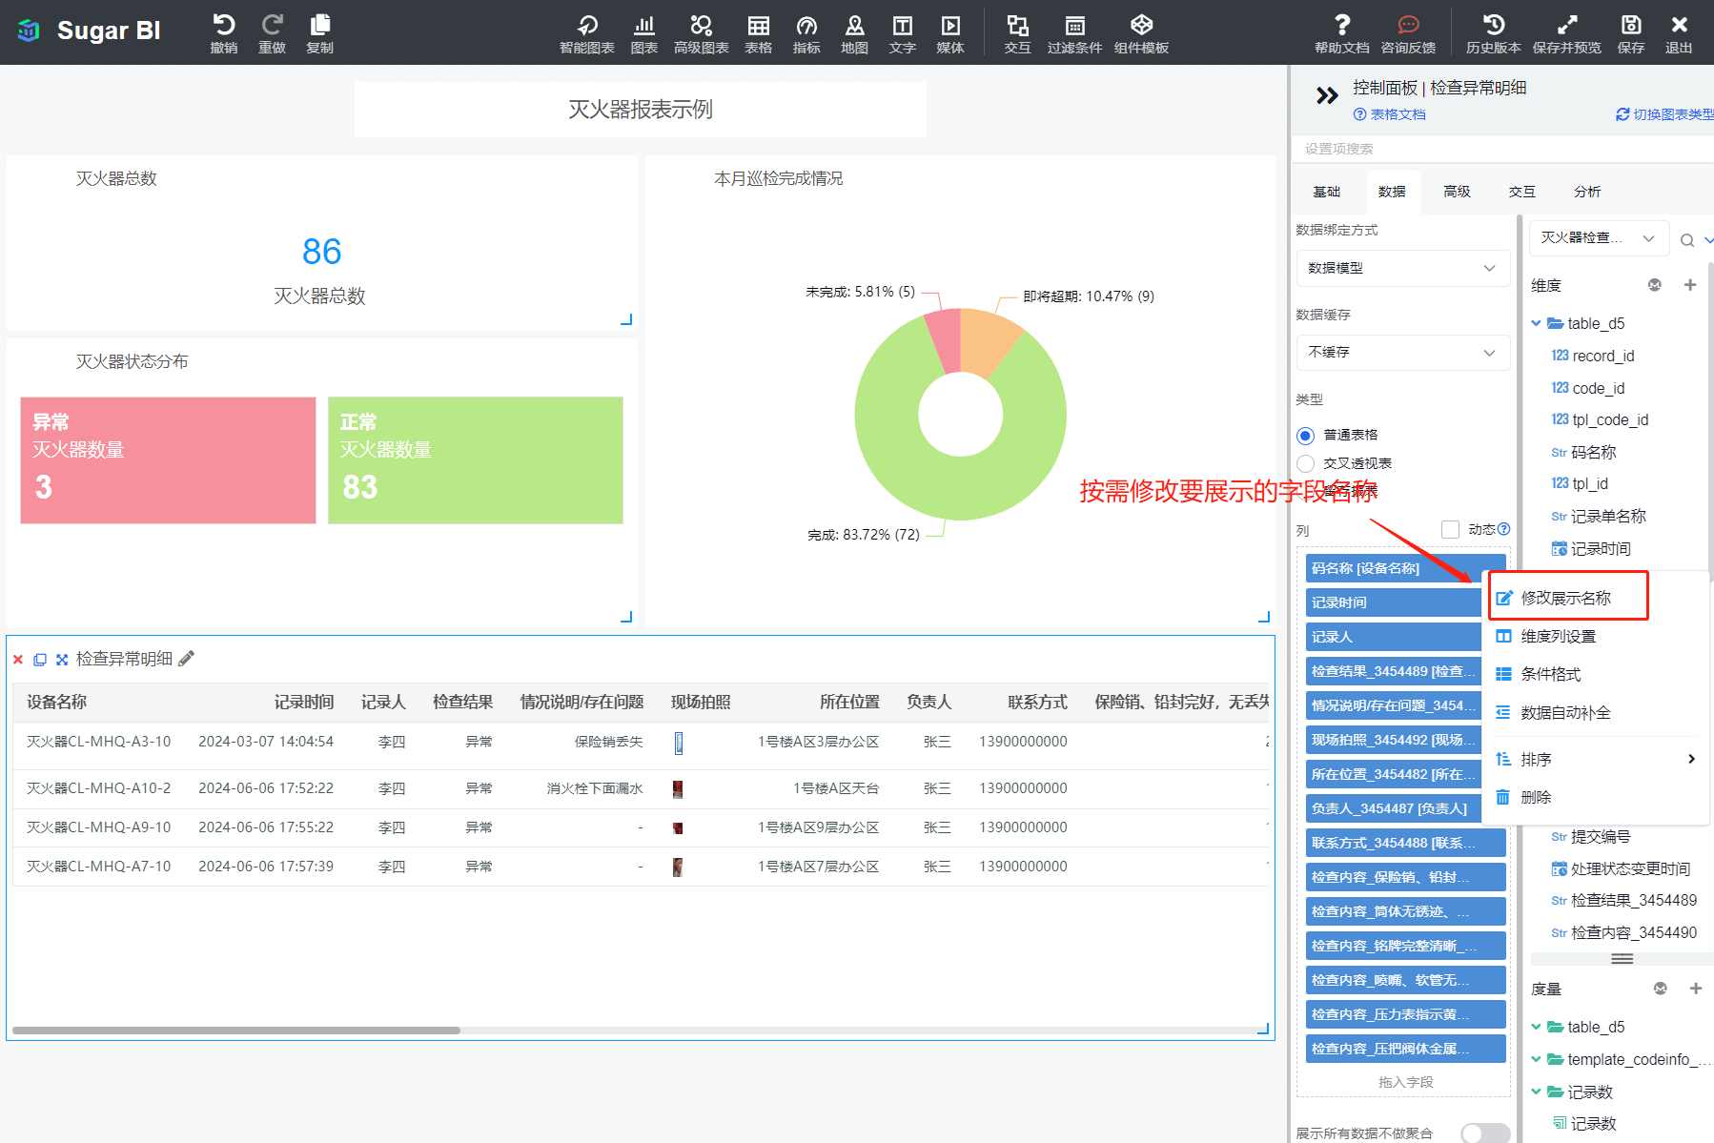This screenshot has height=1143, width=1714.
Task: Open Advanced Charts (高级图表) menu
Action: (702, 32)
